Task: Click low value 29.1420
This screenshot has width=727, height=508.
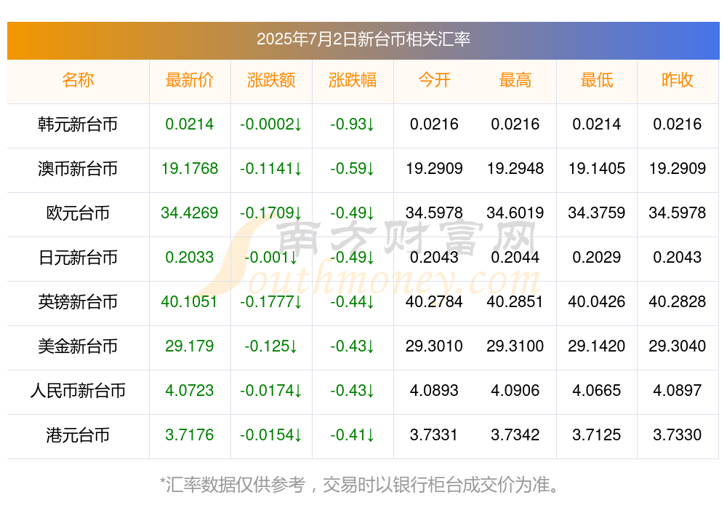Action: [597, 346]
